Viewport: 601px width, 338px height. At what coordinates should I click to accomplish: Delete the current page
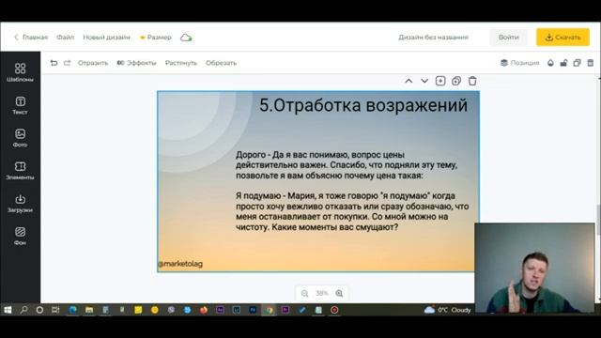click(x=472, y=81)
